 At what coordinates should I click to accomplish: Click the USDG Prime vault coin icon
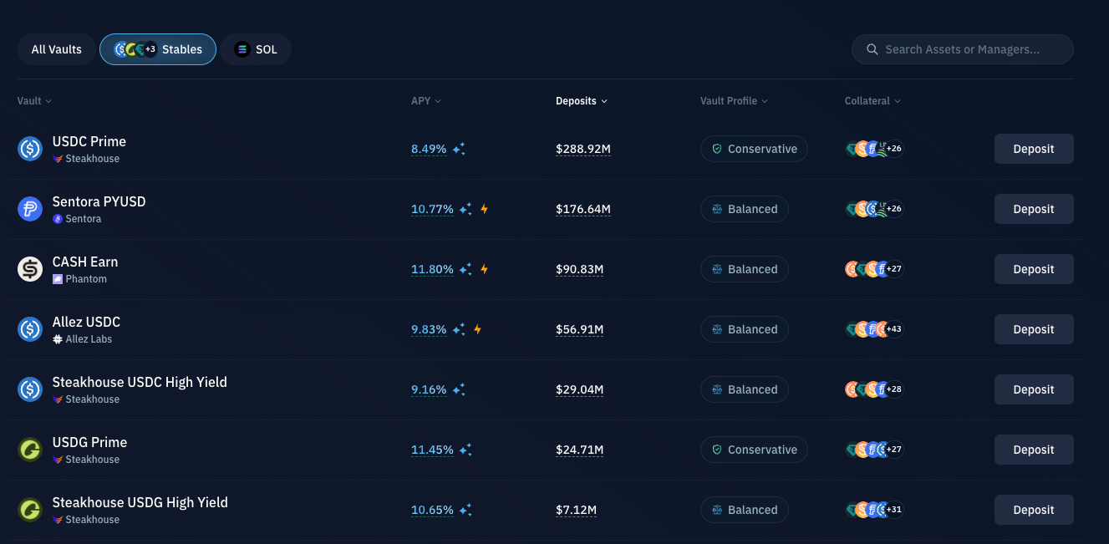point(30,450)
